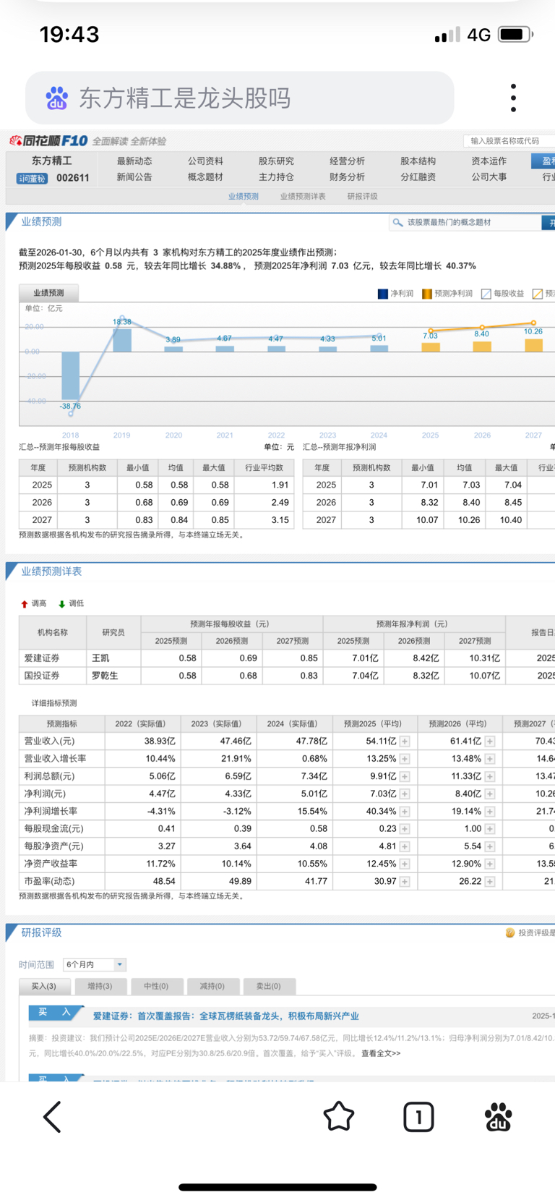Toggle 每股收益 legend checkbox on chart
This screenshot has width=555, height=1203.
coord(486,294)
